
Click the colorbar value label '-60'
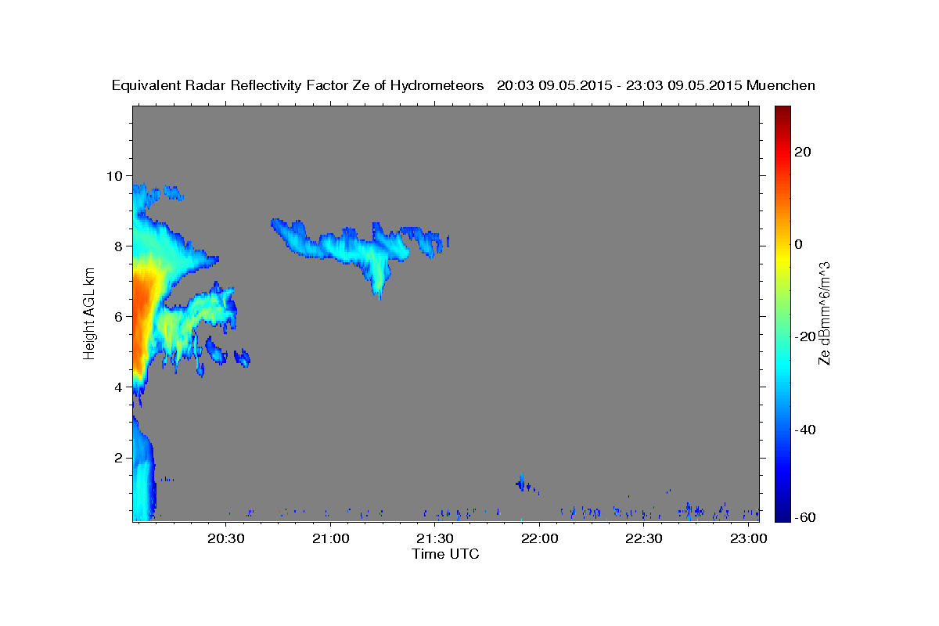tap(804, 516)
